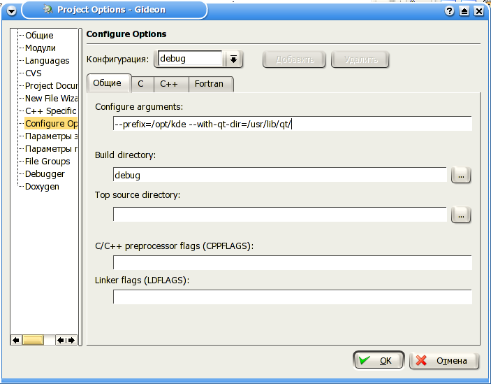The width and height of the screenshot is (491, 384).
Task: Focus the Linker flags (LDFLAGS) field
Action: pyautogui.click(x=292, y=297)
